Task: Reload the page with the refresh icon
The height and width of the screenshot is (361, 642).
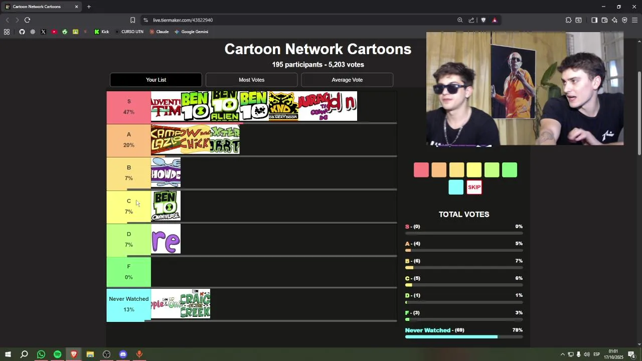Action: point(27,20)
